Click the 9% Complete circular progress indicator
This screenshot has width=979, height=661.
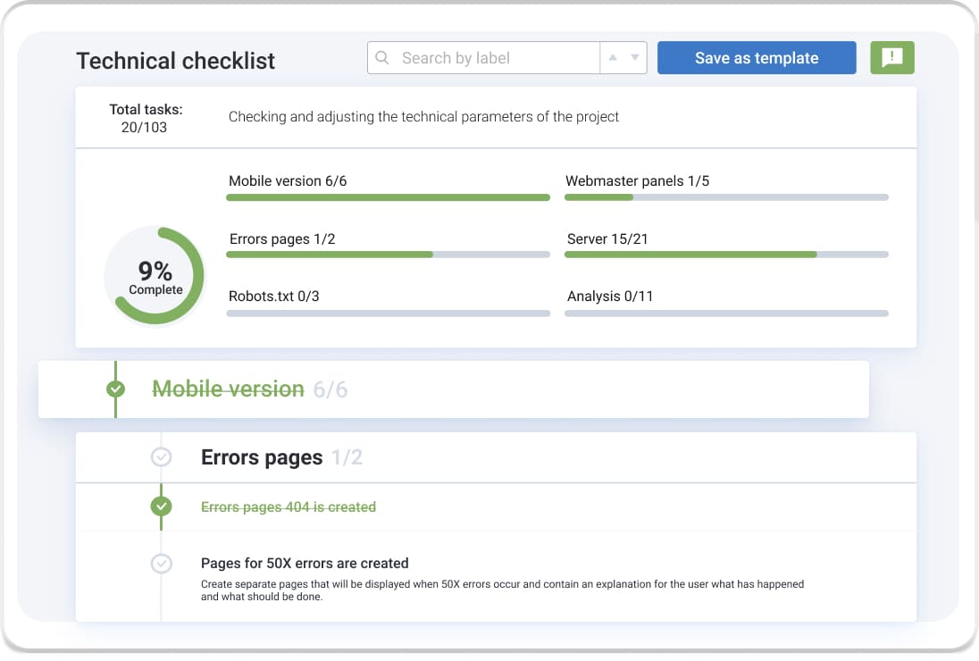pos(155,275)
